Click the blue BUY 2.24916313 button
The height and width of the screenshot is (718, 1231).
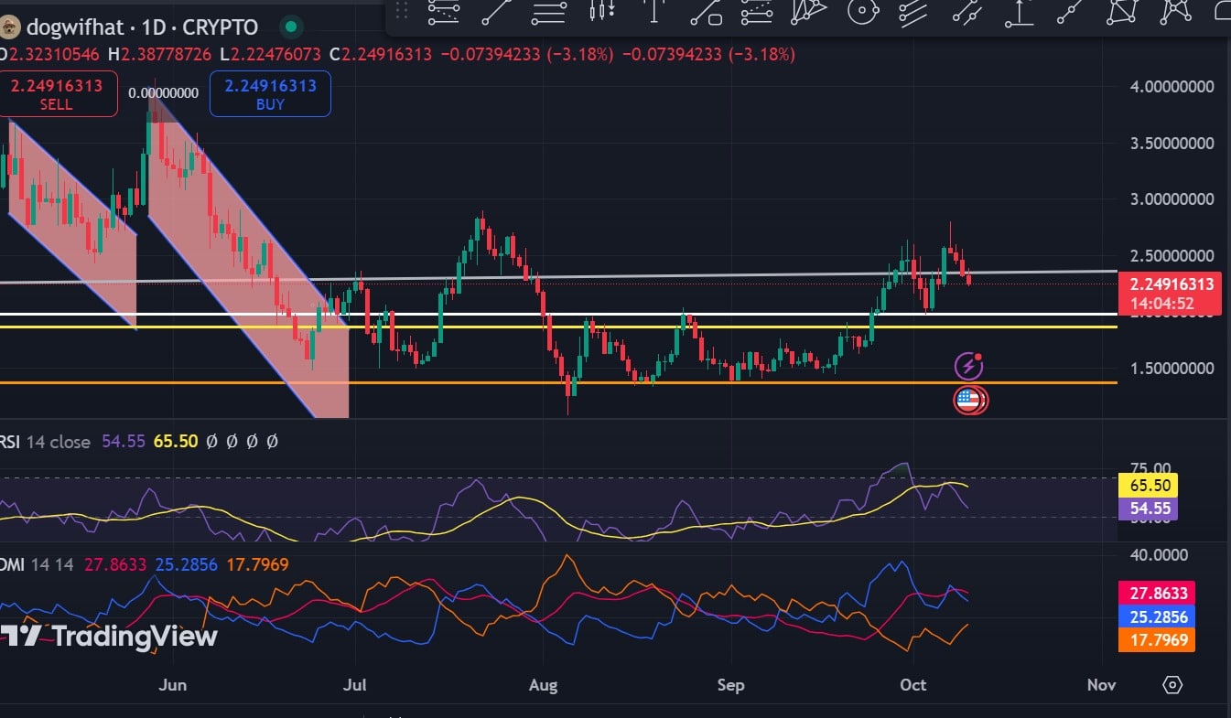[x=270, y=94]
